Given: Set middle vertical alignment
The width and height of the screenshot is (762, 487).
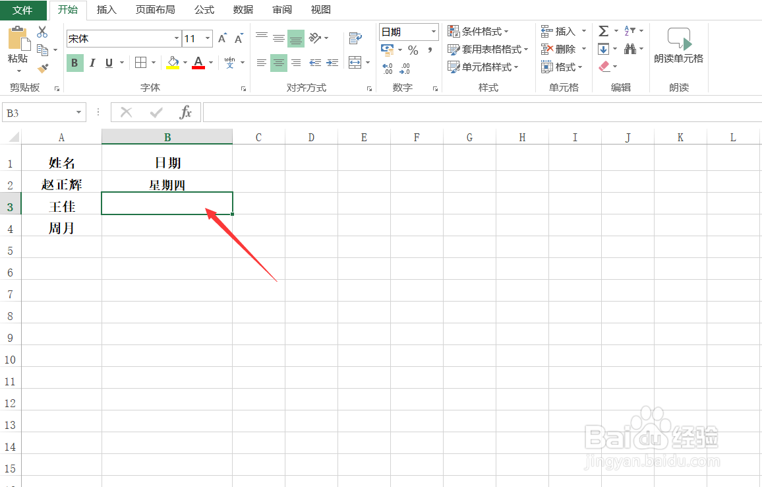Looking at the screenshot, I should pos(278,38).
